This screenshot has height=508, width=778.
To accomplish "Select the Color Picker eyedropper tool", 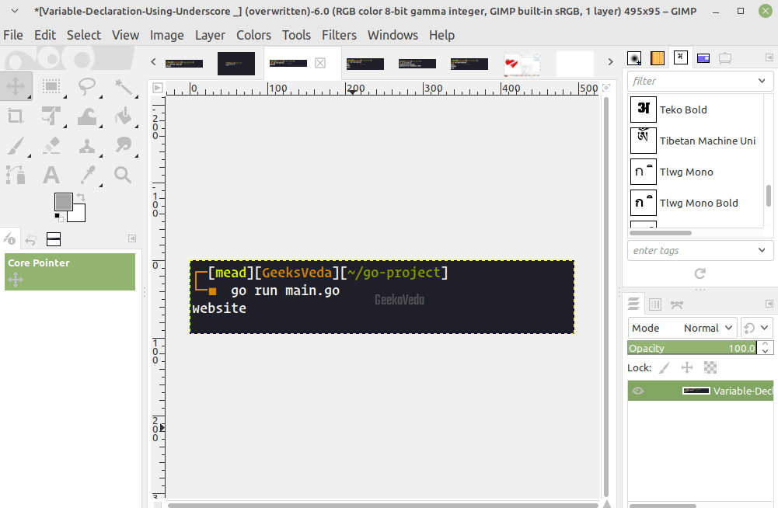I will (x=87, y=175).
